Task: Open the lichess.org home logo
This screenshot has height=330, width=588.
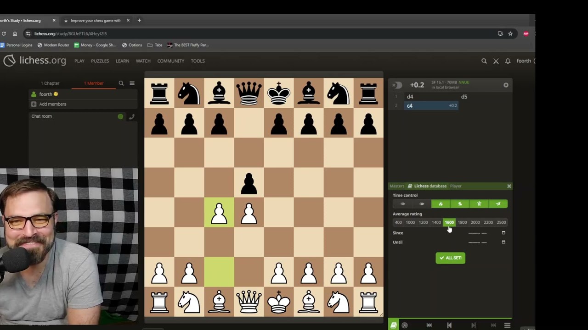Action: coord(34,60)
